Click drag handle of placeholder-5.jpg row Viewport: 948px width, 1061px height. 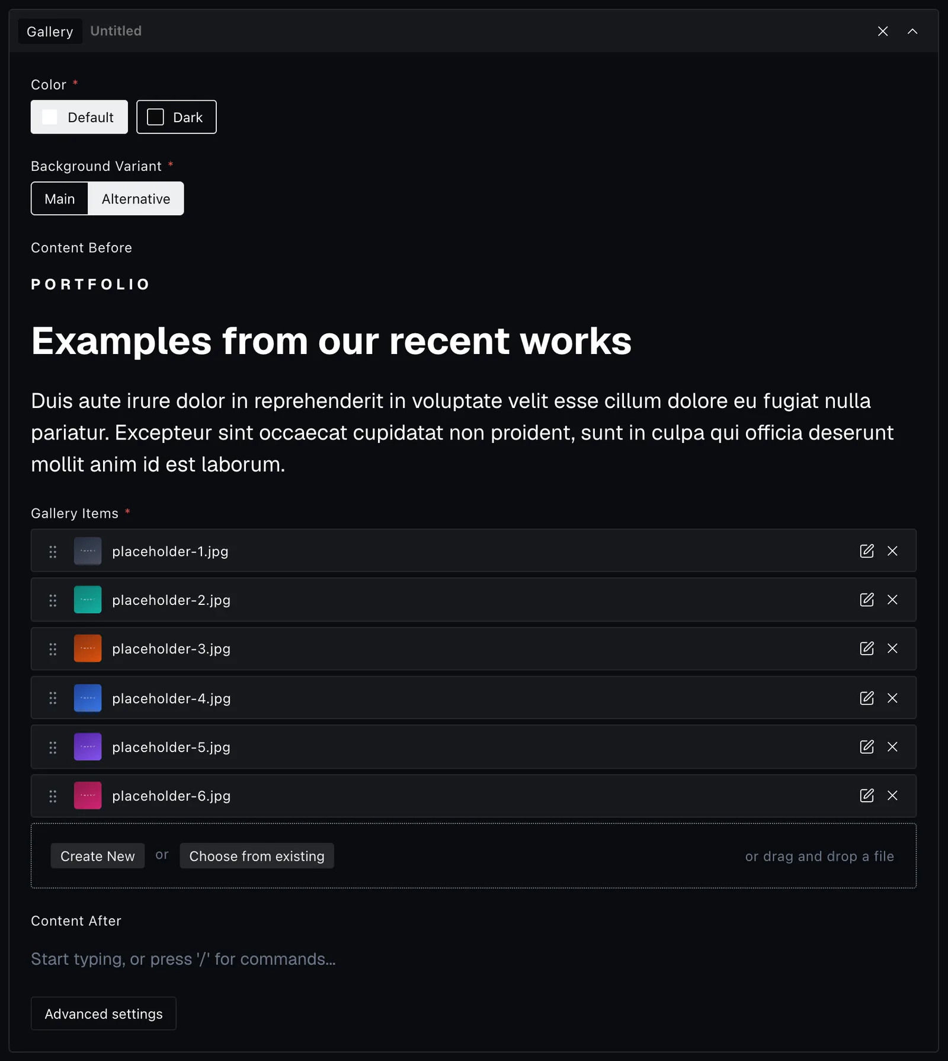53,747
